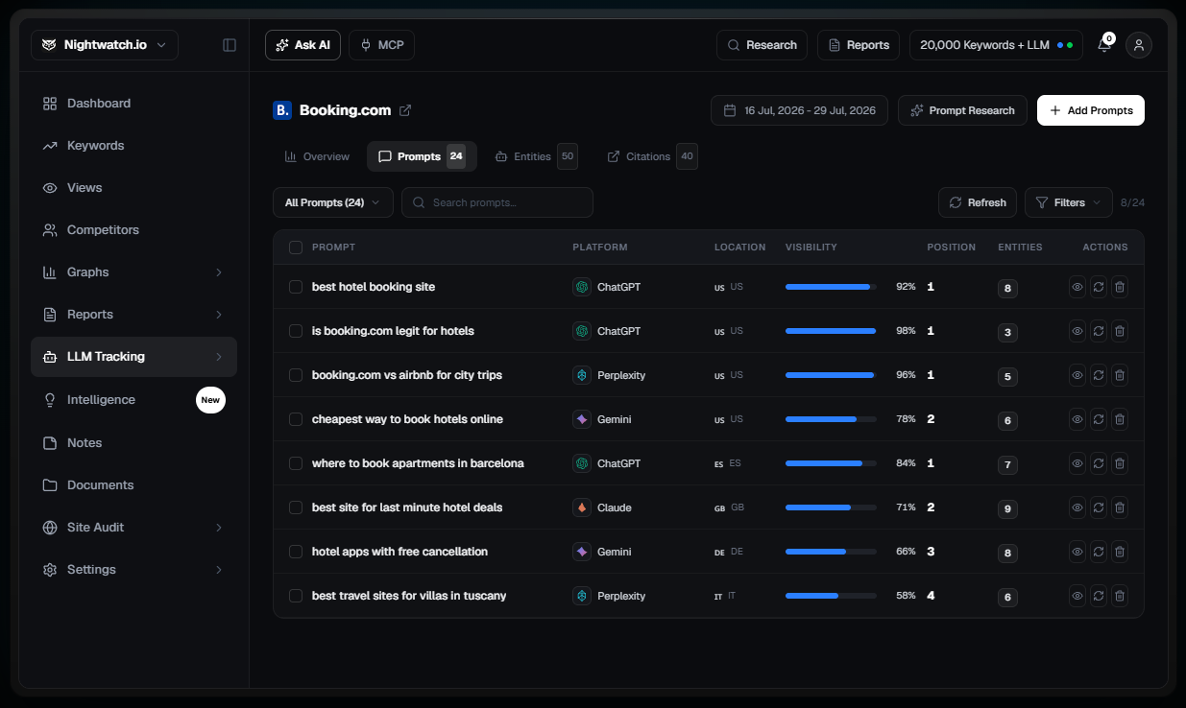
Task: Collapse the sidebar panel icon
Action: [230, 45]
